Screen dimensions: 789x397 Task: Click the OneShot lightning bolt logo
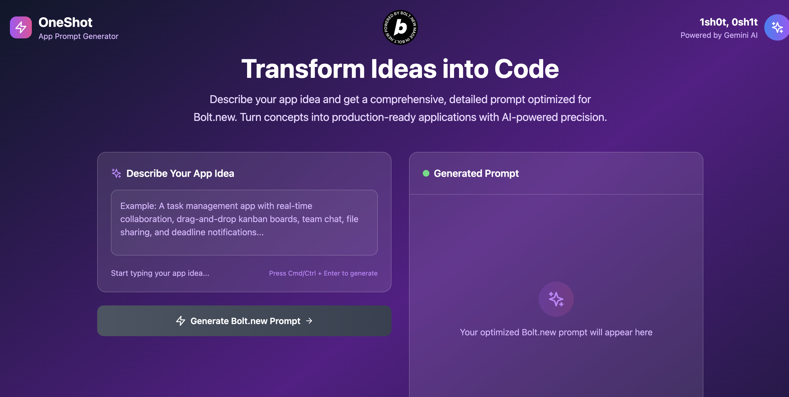pos(21,27)
